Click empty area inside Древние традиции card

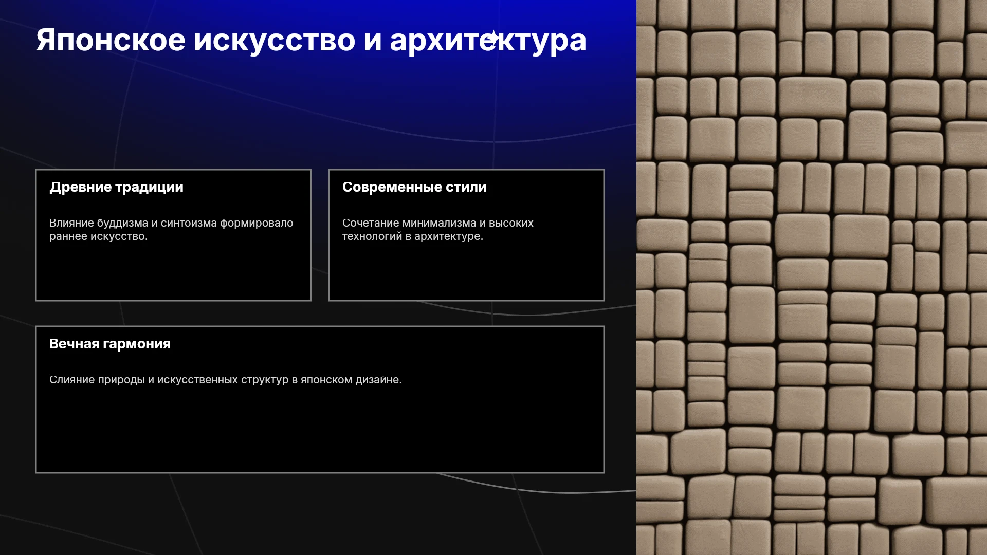click(173, 272)
